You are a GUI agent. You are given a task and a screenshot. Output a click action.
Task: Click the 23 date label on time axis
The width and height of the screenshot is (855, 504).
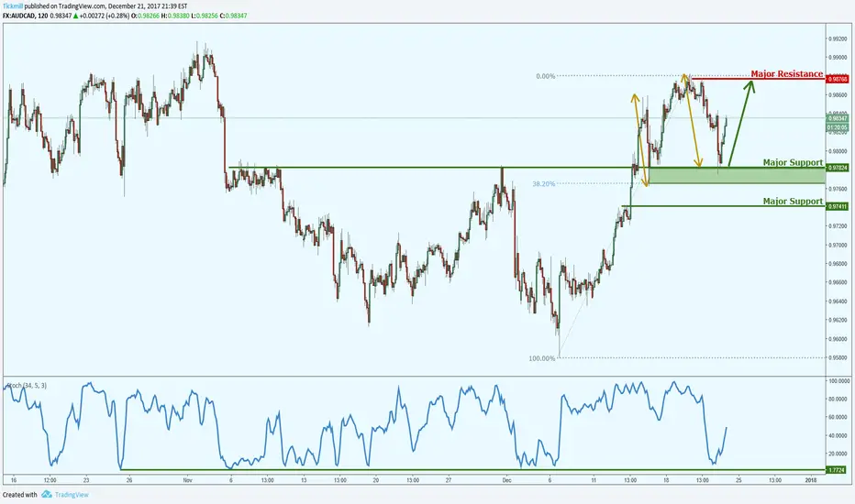[x=86, y=480]
